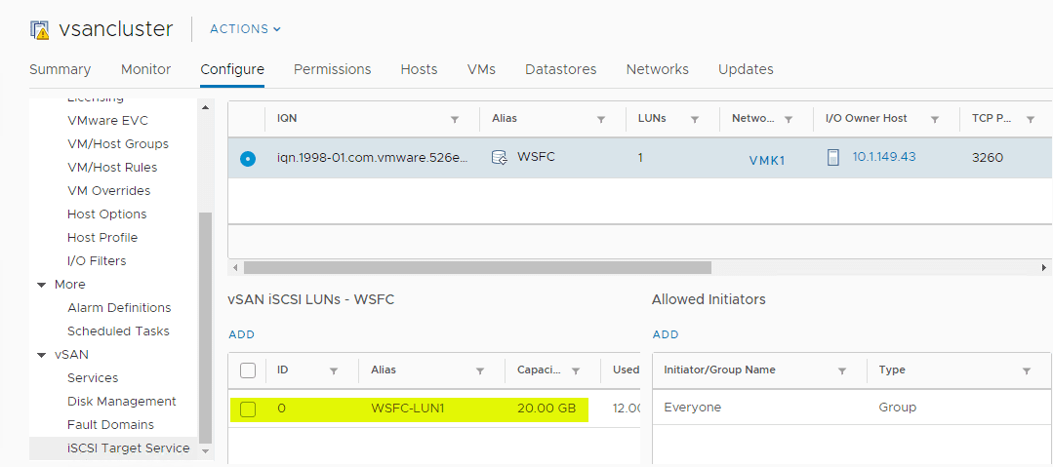Viewport: 1053px width, 467px height.
Task: Select Disk Management in the sidebar
Action: [x=122, y=402]
